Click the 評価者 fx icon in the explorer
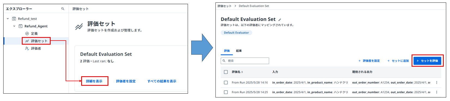 click(x=27, y=48)
